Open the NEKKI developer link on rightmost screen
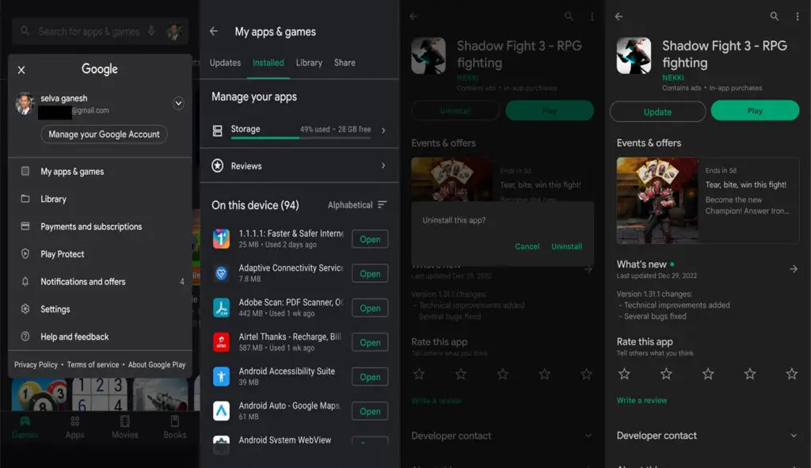 (673, 78)
